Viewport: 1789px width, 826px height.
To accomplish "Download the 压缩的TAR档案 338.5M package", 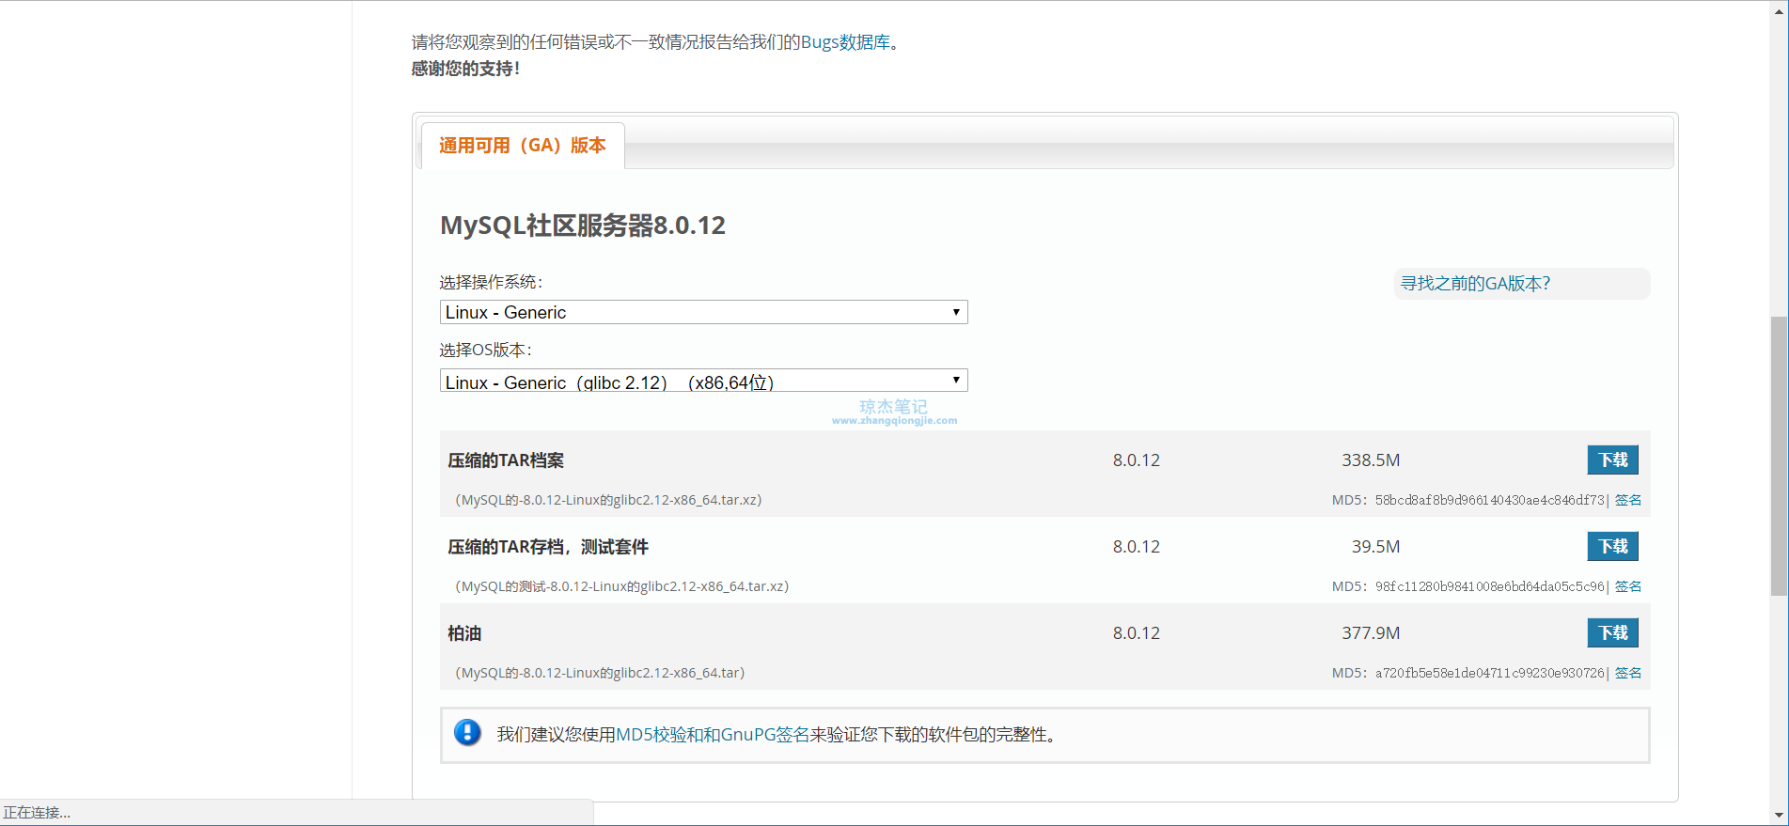I will (x=1612, y=460).
